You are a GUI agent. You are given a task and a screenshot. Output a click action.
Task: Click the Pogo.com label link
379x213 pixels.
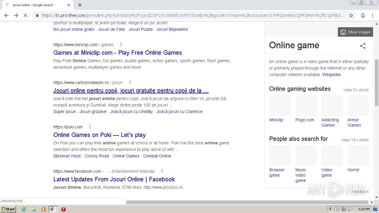tap(305, 120)
